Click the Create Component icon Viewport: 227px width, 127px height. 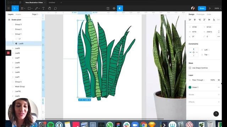coord(114,8)
